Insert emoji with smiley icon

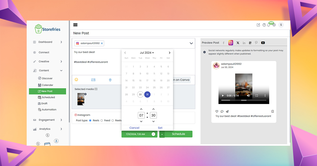(76, 80)
